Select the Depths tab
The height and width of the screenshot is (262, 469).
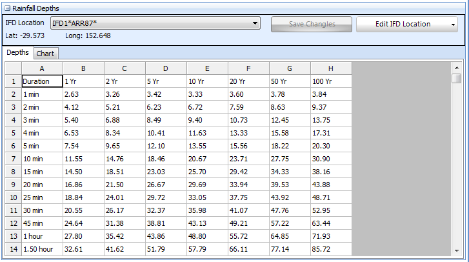(17, 53)
